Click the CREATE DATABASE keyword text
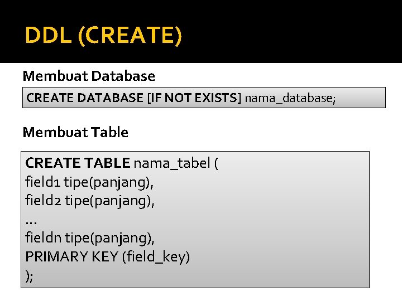Screen dimensions: 402x301 click(85, 98)
